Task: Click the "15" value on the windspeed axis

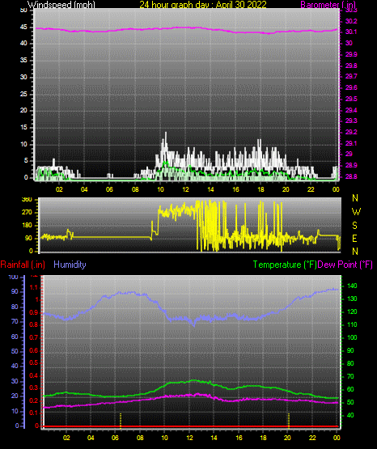Action: (23, 128)
